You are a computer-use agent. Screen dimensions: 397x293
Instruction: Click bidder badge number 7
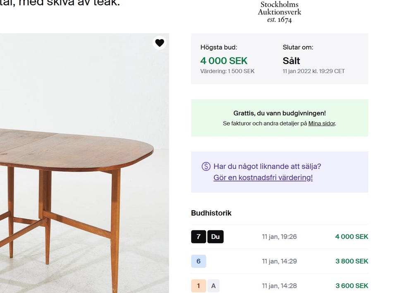click(198, 236)
